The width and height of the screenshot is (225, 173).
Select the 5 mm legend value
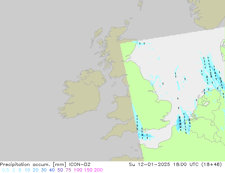20,170
